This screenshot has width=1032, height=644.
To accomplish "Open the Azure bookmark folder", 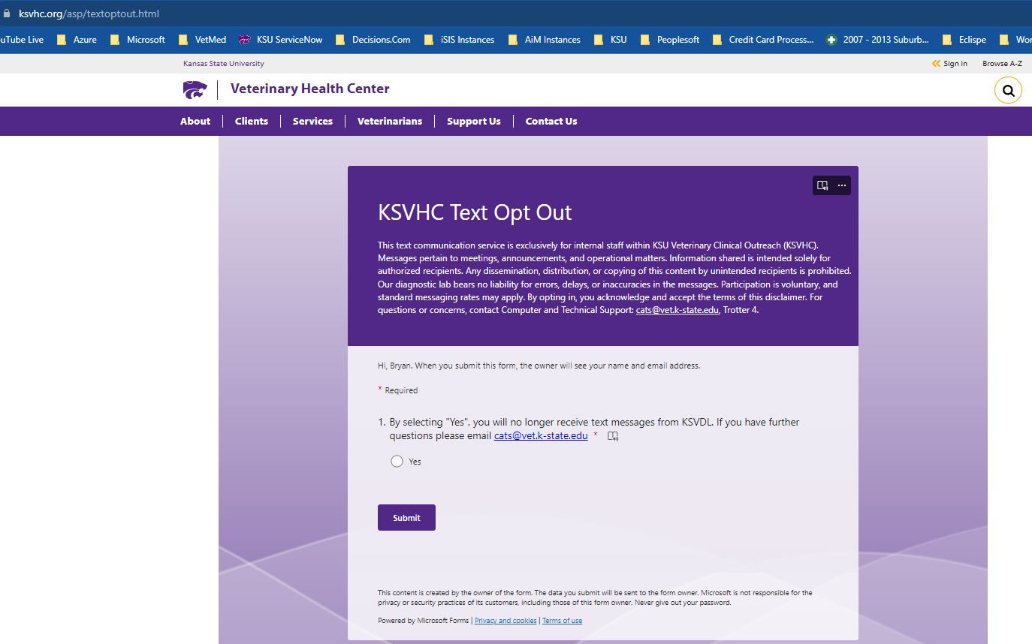I will point(77,40).
